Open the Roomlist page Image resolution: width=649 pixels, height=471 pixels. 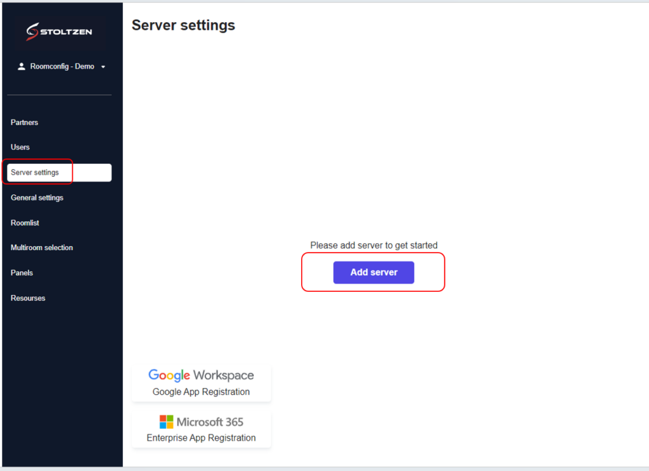(x=25, y=223)
